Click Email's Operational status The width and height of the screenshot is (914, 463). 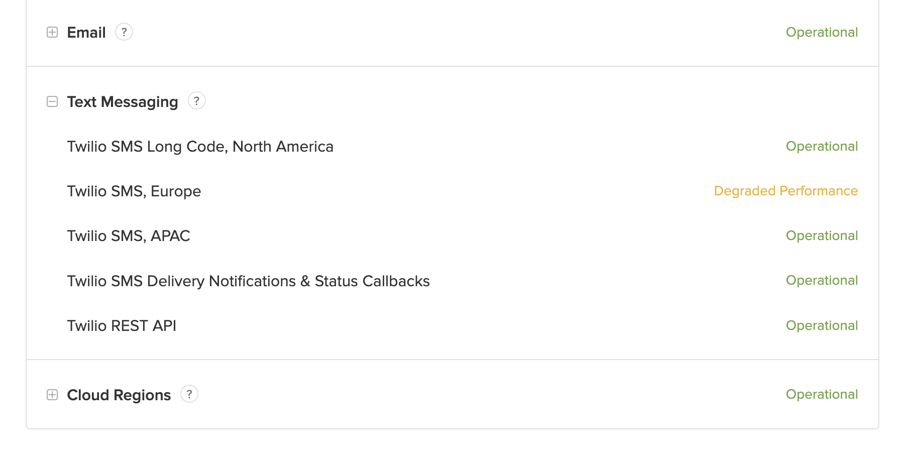(x=822, y=32)
